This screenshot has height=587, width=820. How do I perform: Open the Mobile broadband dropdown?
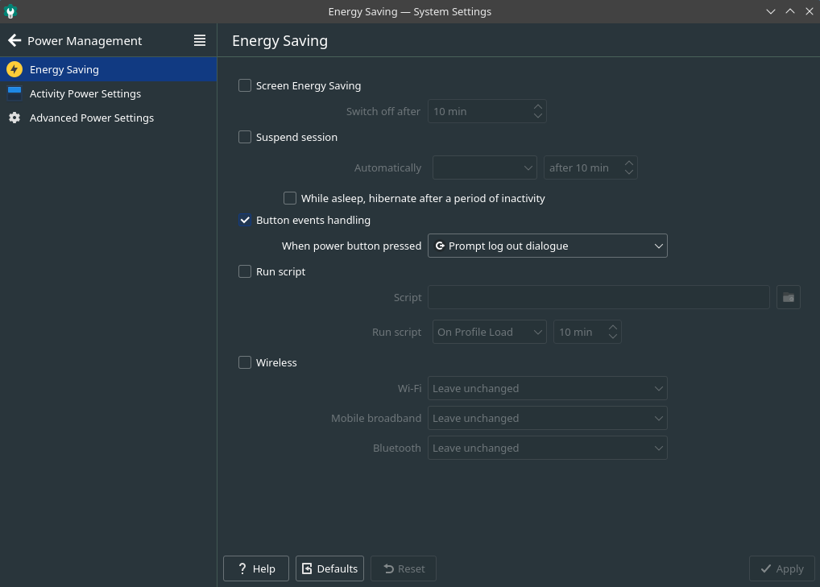pyautogui.click(x=548, y=418)
